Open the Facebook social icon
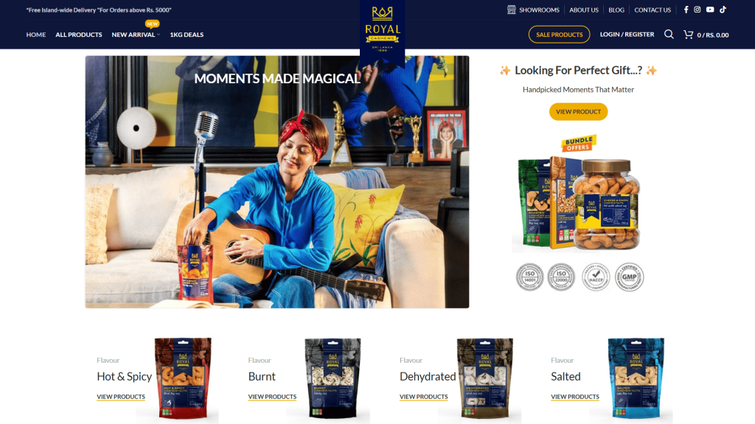Image resolution: width=755 pixels, height=424 pixels. pyautogui.click(x=686, y=10)
